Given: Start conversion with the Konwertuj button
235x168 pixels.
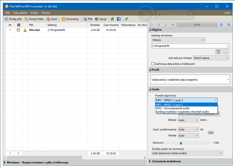Looking at the screenshot, I should (70, 19).
